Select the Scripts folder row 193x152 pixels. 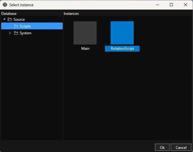32,26
